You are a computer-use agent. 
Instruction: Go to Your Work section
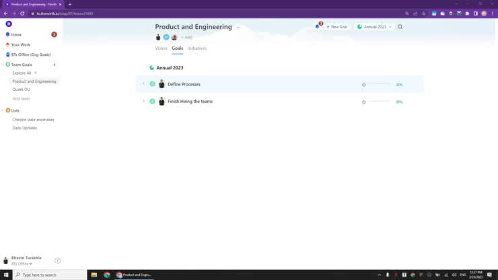tap(20, 44)
